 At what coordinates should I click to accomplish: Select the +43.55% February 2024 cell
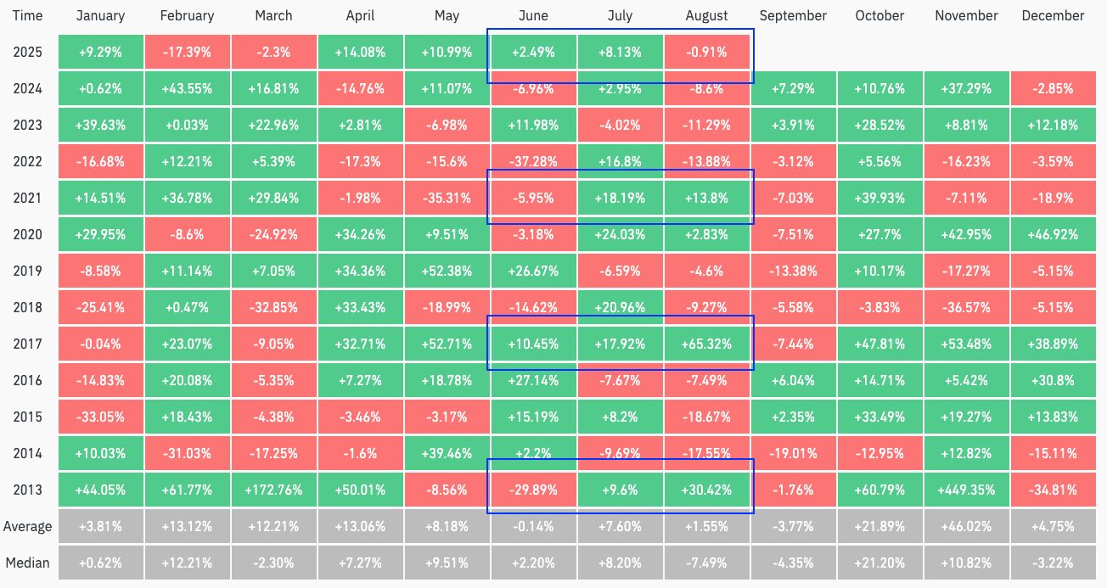[187, 88]
